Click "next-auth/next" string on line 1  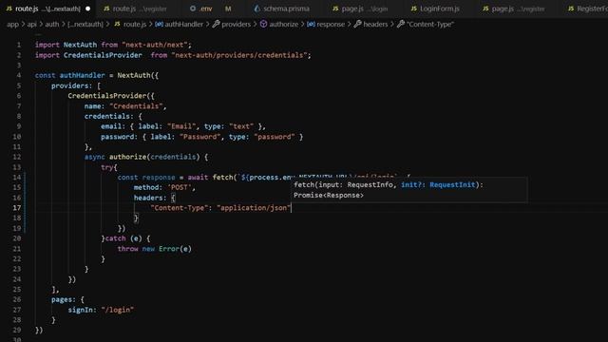(x=154, y=45)
